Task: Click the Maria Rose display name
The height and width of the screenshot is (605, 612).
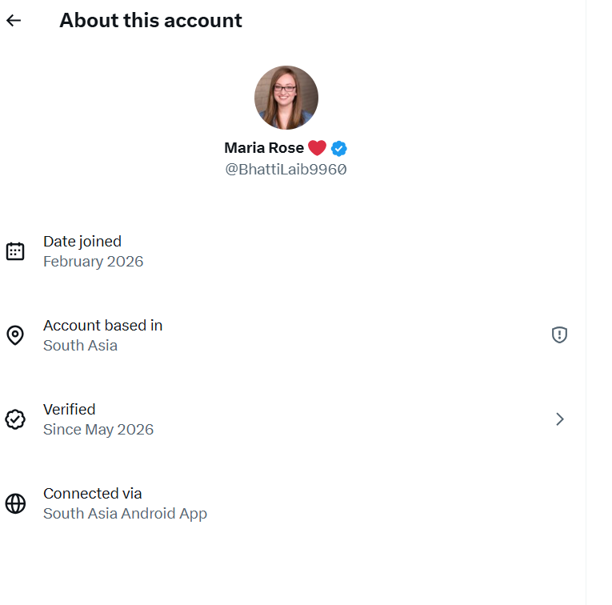Action: pyautogui.click(x=264, y=148)
